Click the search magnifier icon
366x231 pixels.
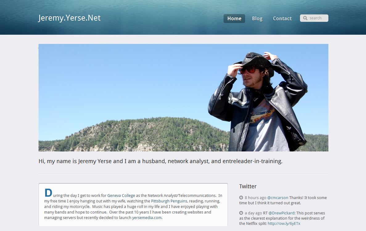[x=305, y=18]
